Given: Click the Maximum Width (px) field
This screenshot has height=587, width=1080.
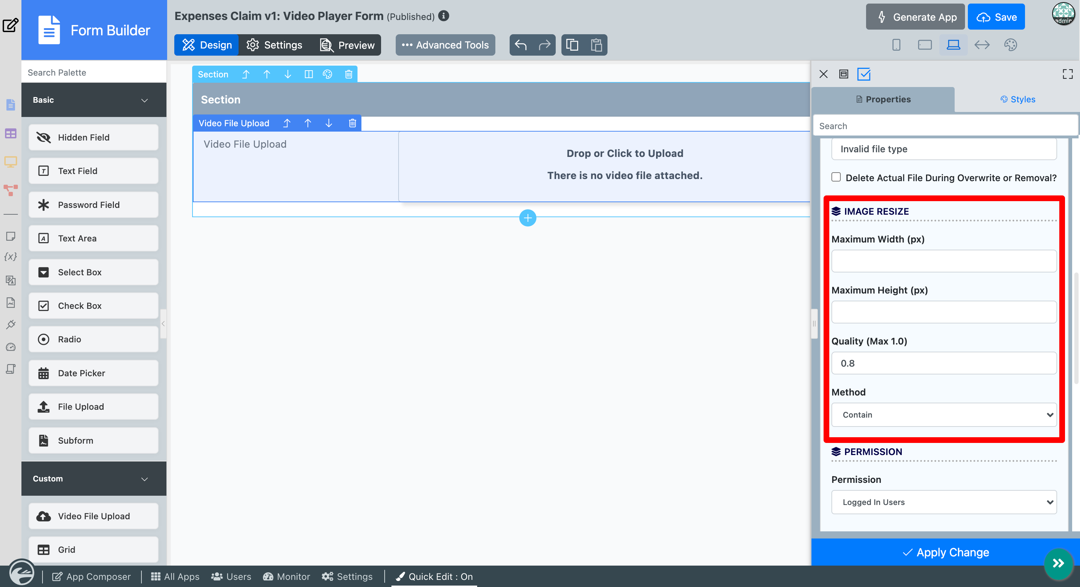Looking at the screenshot, I should pyautogui.click(x=944, y=261).
